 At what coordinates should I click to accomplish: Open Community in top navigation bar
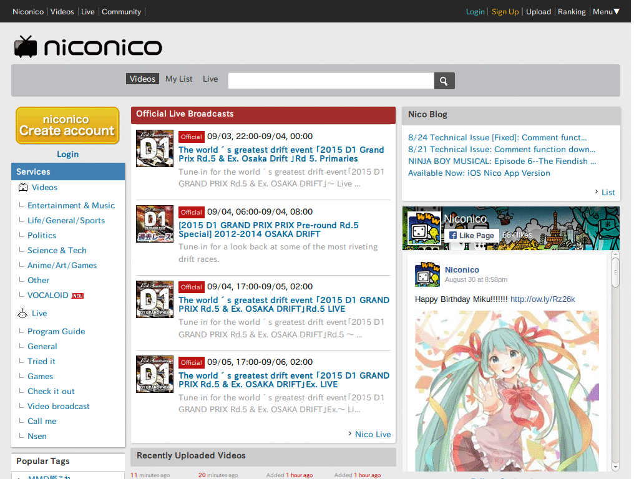[x=122, y=12]
